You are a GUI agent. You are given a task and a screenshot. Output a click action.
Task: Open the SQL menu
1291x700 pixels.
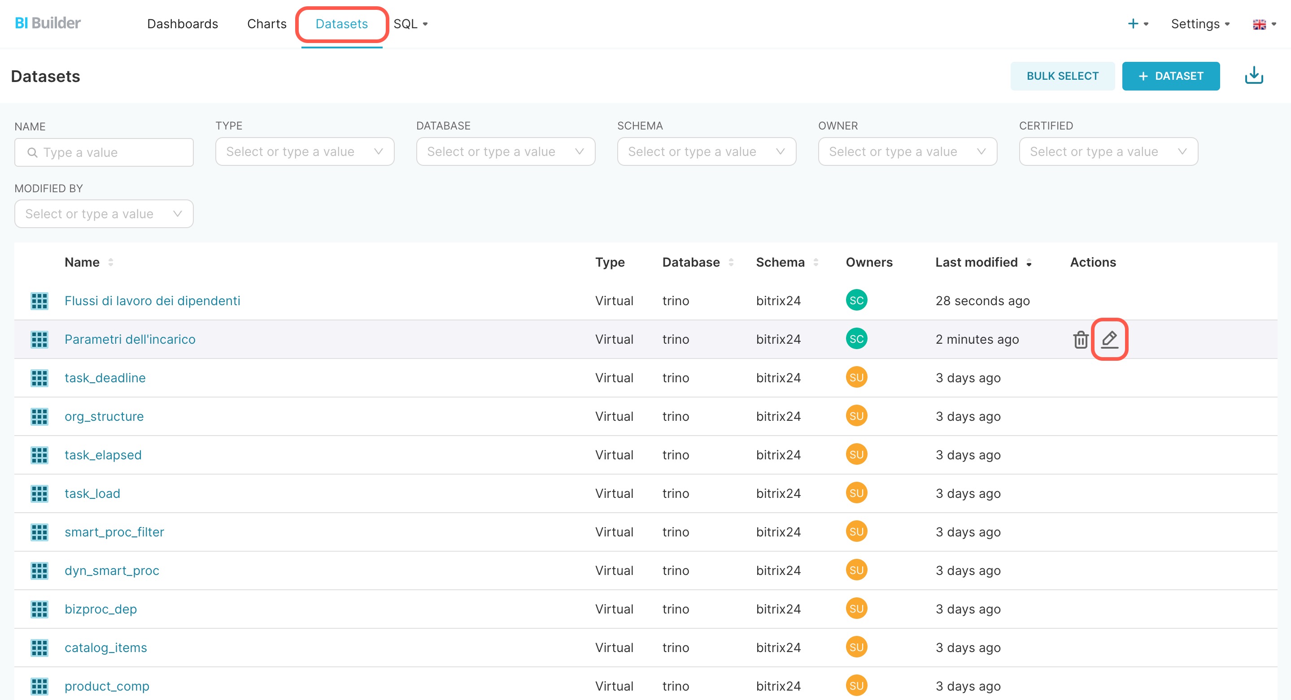[410, 24]
